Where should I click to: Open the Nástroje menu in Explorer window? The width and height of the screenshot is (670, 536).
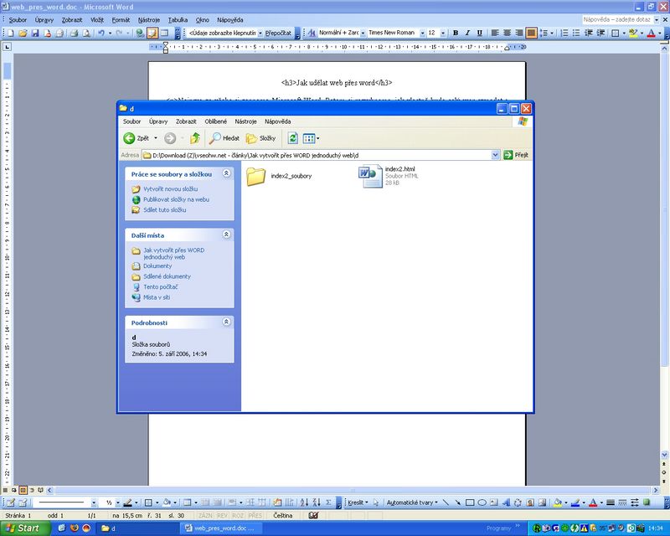[245, 121]
